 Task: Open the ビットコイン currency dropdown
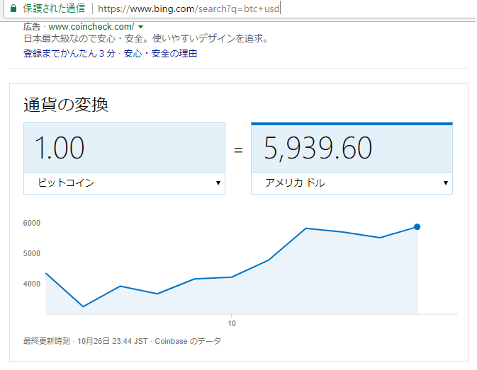tap(124, 183)
